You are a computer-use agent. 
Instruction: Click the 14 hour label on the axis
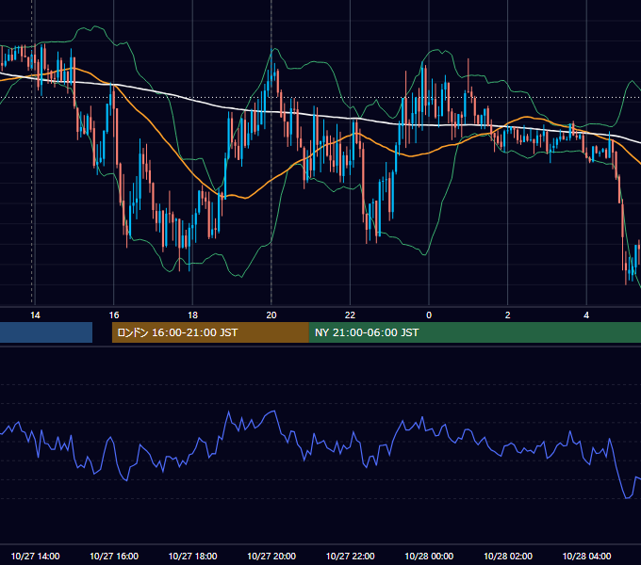(35, 315)
